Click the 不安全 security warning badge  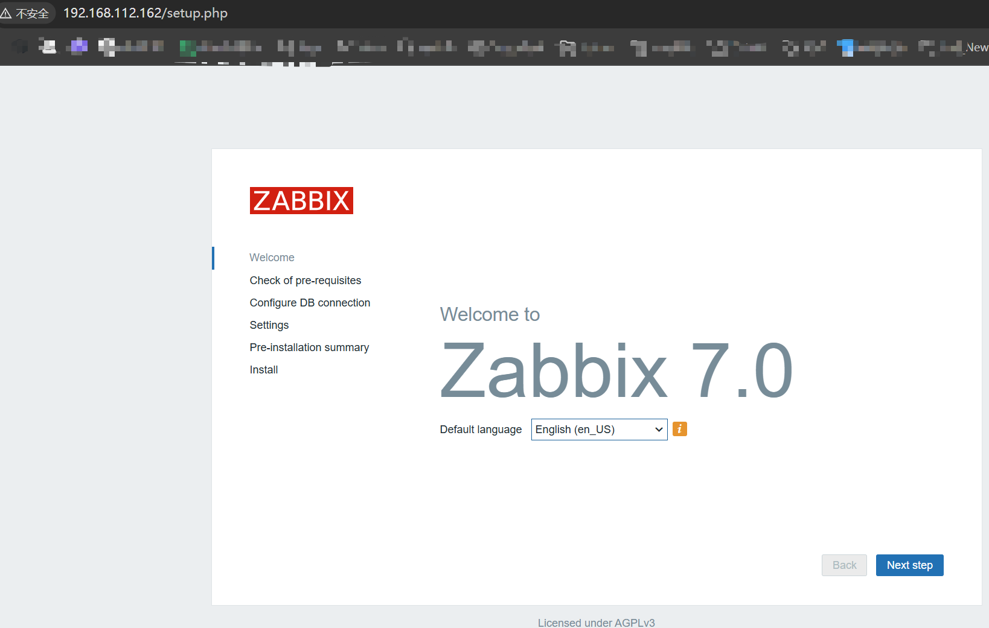coord(28,13)
